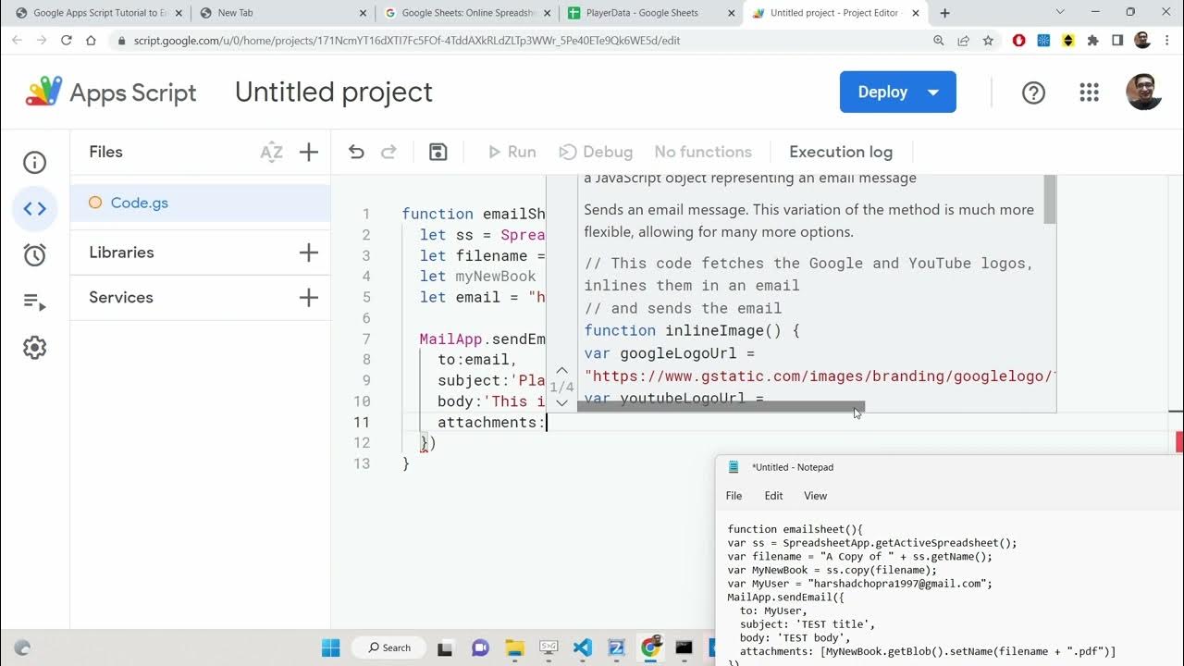This screenshot has width=1184, height=666.
Task: Click the Save project disk icon
Action: 438,152
